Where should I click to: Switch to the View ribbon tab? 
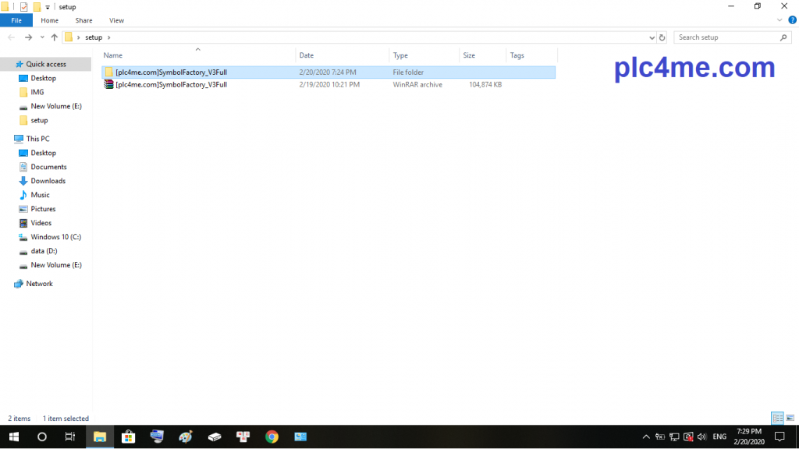click(116, 20)
